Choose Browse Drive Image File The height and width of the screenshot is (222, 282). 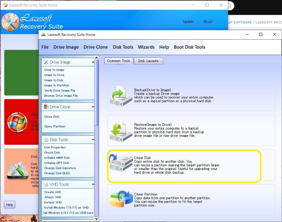coord(61,96)
